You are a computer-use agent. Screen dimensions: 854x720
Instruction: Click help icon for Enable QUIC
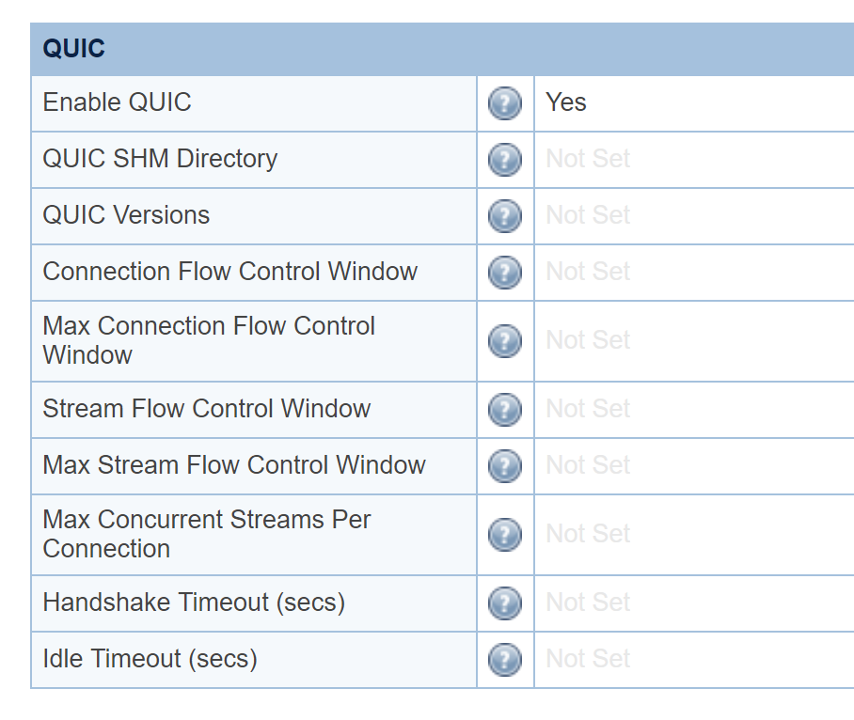tap(505, 103)
